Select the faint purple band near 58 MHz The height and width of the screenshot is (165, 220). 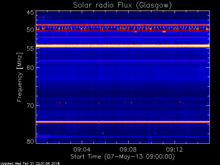[122, 60]
